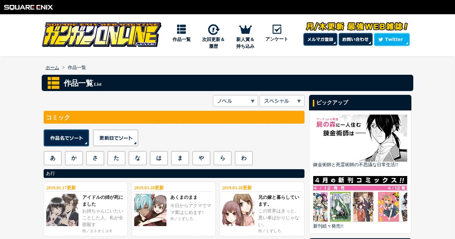Jump to か row
The width and height of the screenshot is (455, 239).
pos(74,158)
